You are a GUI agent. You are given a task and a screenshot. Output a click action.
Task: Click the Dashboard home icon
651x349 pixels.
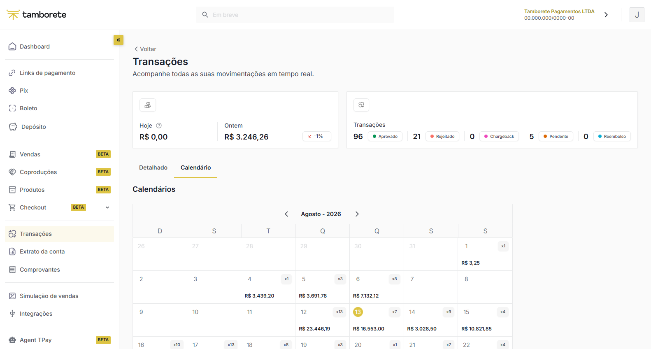click(x=12, y=47)
